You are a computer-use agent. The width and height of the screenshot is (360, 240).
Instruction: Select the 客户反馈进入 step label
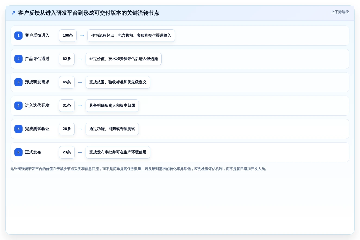(x=37, y=36)
